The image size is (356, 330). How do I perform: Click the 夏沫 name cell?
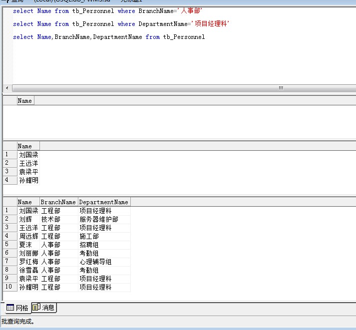(28, 245)
